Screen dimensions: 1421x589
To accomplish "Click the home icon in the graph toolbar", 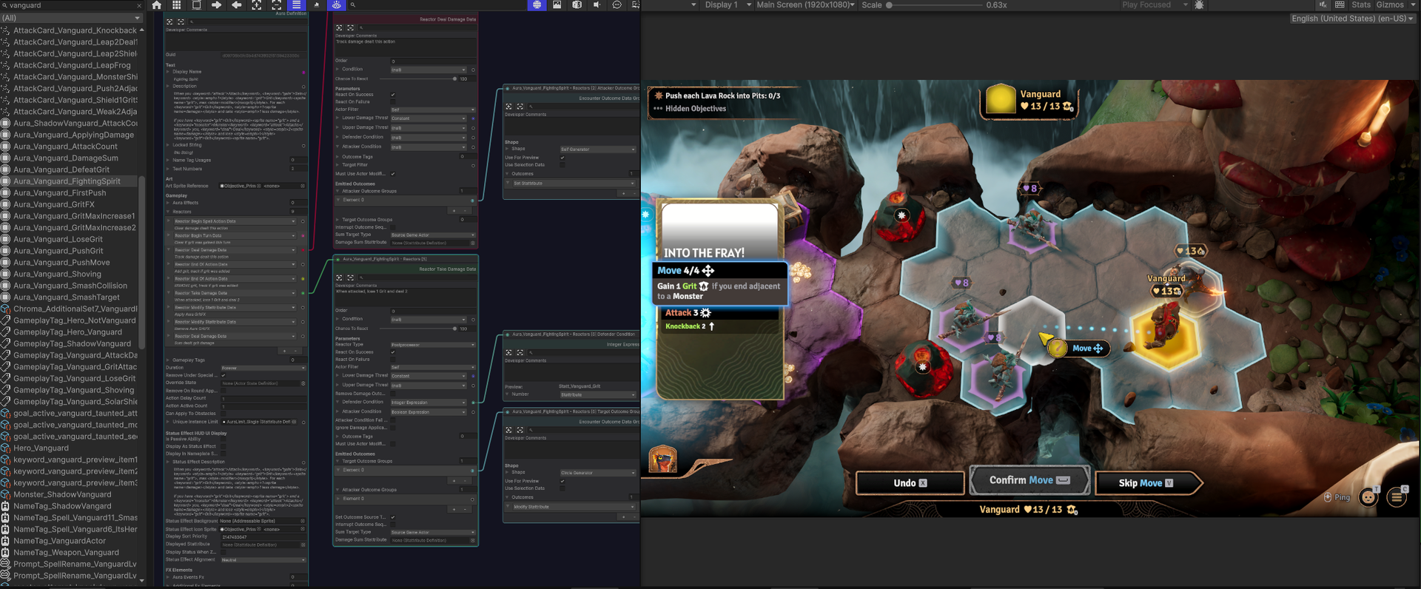I will tap(156, 5).
